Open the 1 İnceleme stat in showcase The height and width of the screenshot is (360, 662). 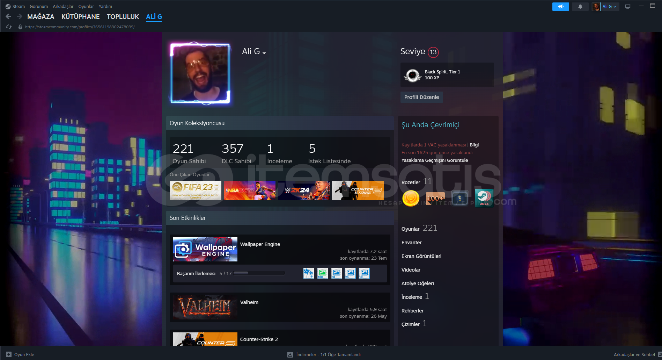click(279, 153)
